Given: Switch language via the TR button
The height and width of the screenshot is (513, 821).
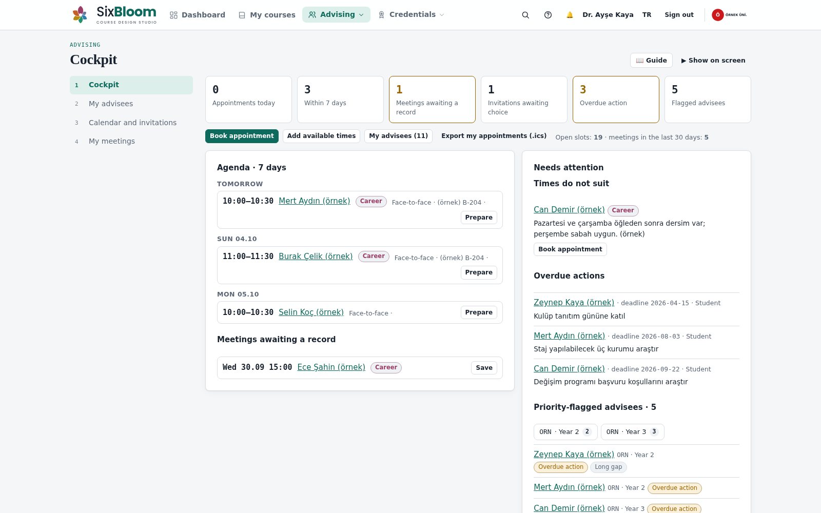Looking at the screenshot, I should [x=647, y=15].
